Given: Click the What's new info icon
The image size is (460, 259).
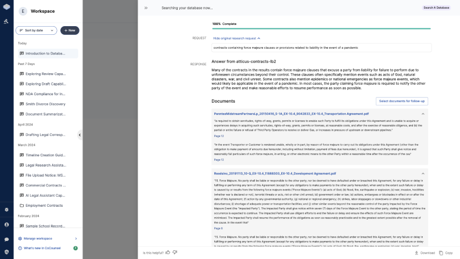Looking at the screenshot, I should 20,248.
